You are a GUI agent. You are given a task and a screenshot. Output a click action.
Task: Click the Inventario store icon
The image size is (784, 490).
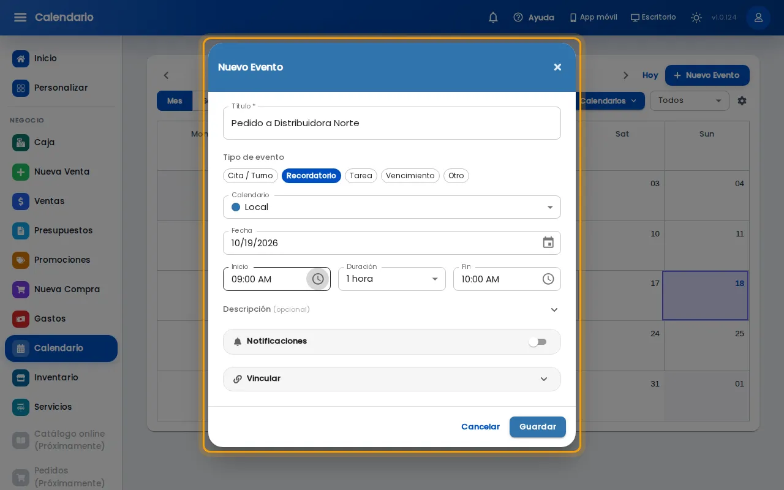click(21, 377)
